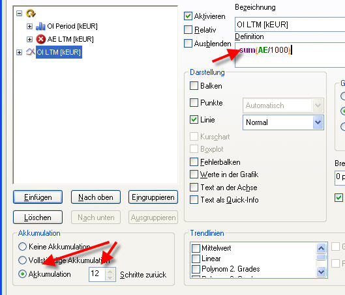
Task: Click the Löschen button
Action: click(x=38, y=218)
